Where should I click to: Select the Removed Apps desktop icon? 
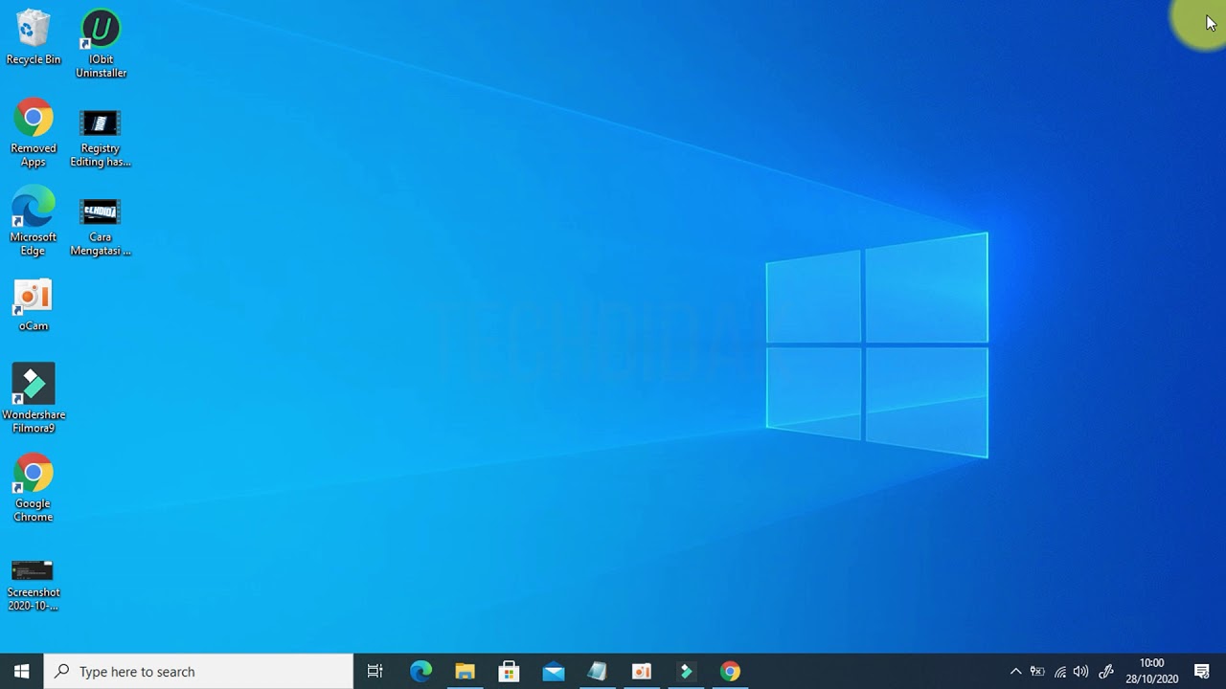[x=34, y=133]
